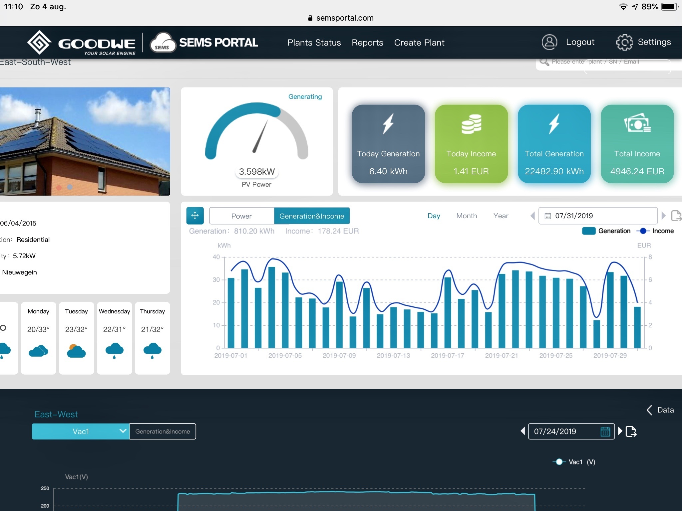Expand the Vac1 dropdown
The width and height of the screenshot is (682, 511).
[81, 431]
